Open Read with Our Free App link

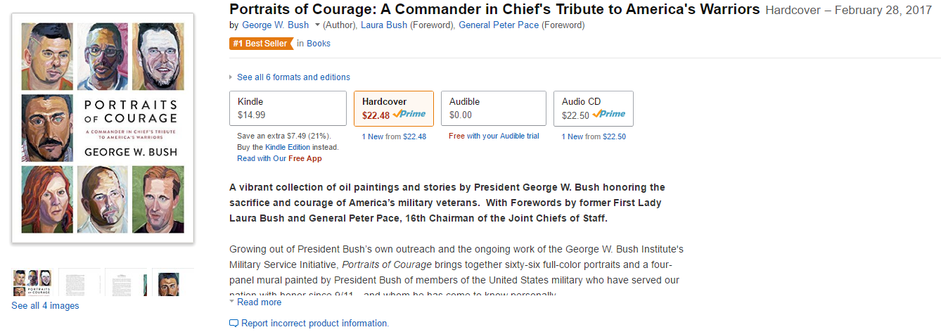pyautogui.click(x=279, y=159)
